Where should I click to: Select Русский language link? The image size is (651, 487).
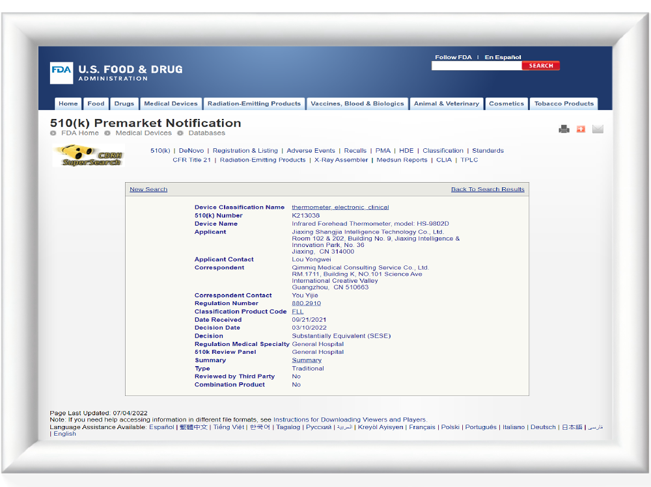(x=318, y=427)
